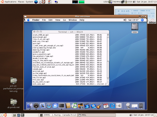
Task: Launch iMovie clapperboard icon
Action: 87,106
